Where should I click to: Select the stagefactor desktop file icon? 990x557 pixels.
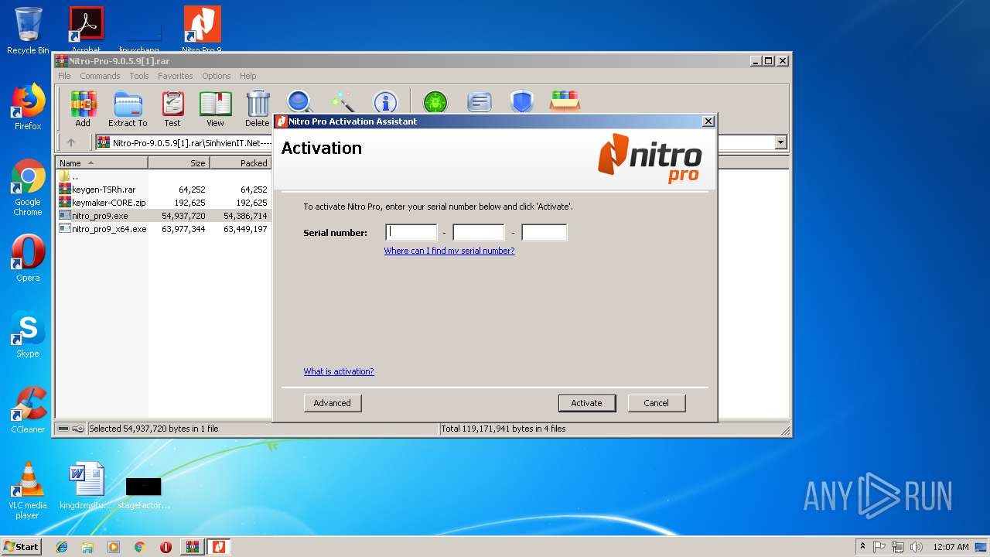pos(144,492)
